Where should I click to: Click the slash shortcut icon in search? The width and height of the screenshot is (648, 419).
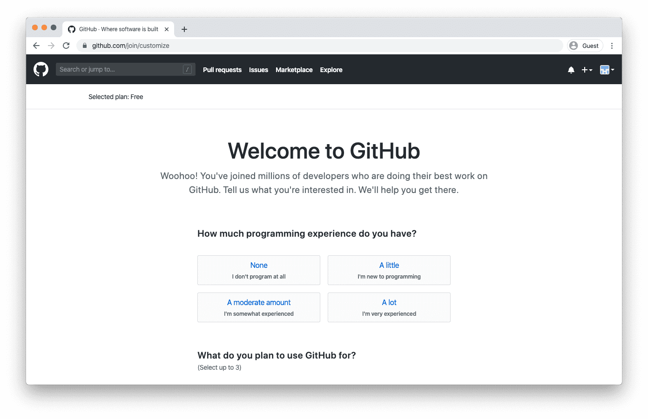click(187, 69)
